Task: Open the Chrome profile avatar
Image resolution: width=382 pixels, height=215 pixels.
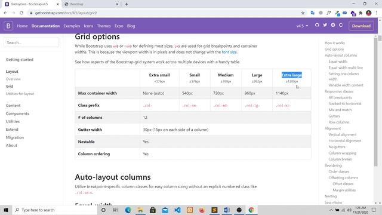Action: click(369, 13)
